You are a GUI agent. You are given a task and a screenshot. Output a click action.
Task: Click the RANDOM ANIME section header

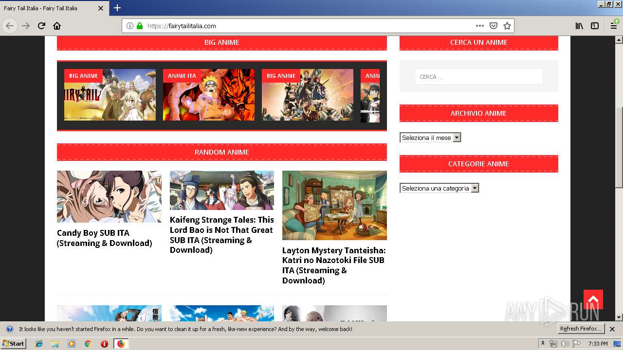coord(222,152)
